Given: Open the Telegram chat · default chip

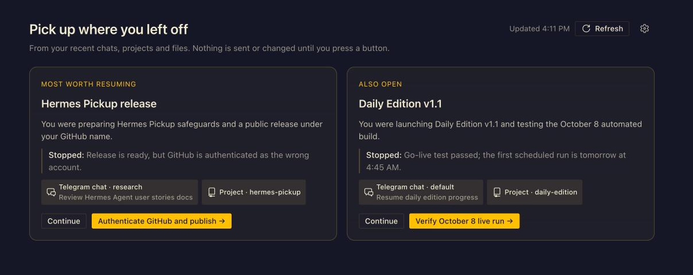Looking at the screenshot, I should point(421,192).
